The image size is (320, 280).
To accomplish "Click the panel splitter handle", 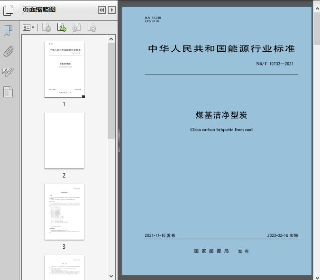I will (x=119, y=140).
